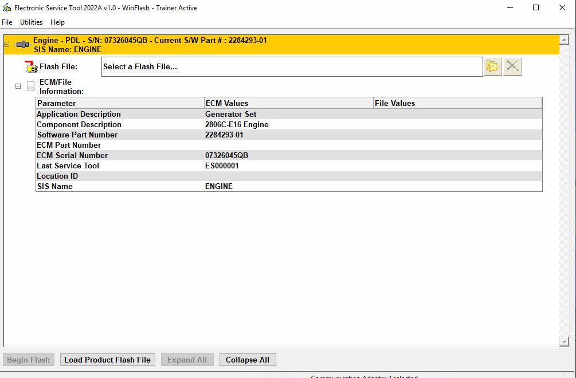Viewport: 576px width, 378px height.
Task: Select the Engine ECM connector icon
Action: click(x=23, y=44)
